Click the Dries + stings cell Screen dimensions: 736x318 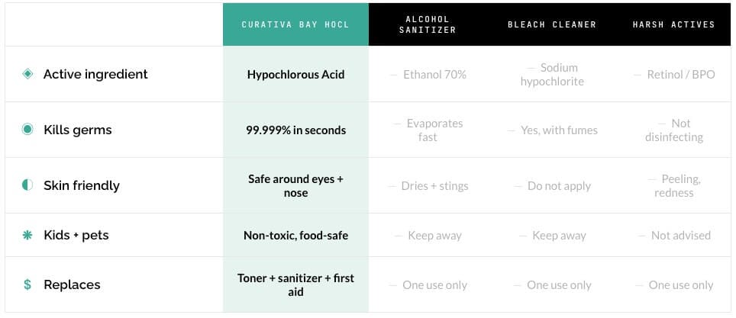[434, 186]
